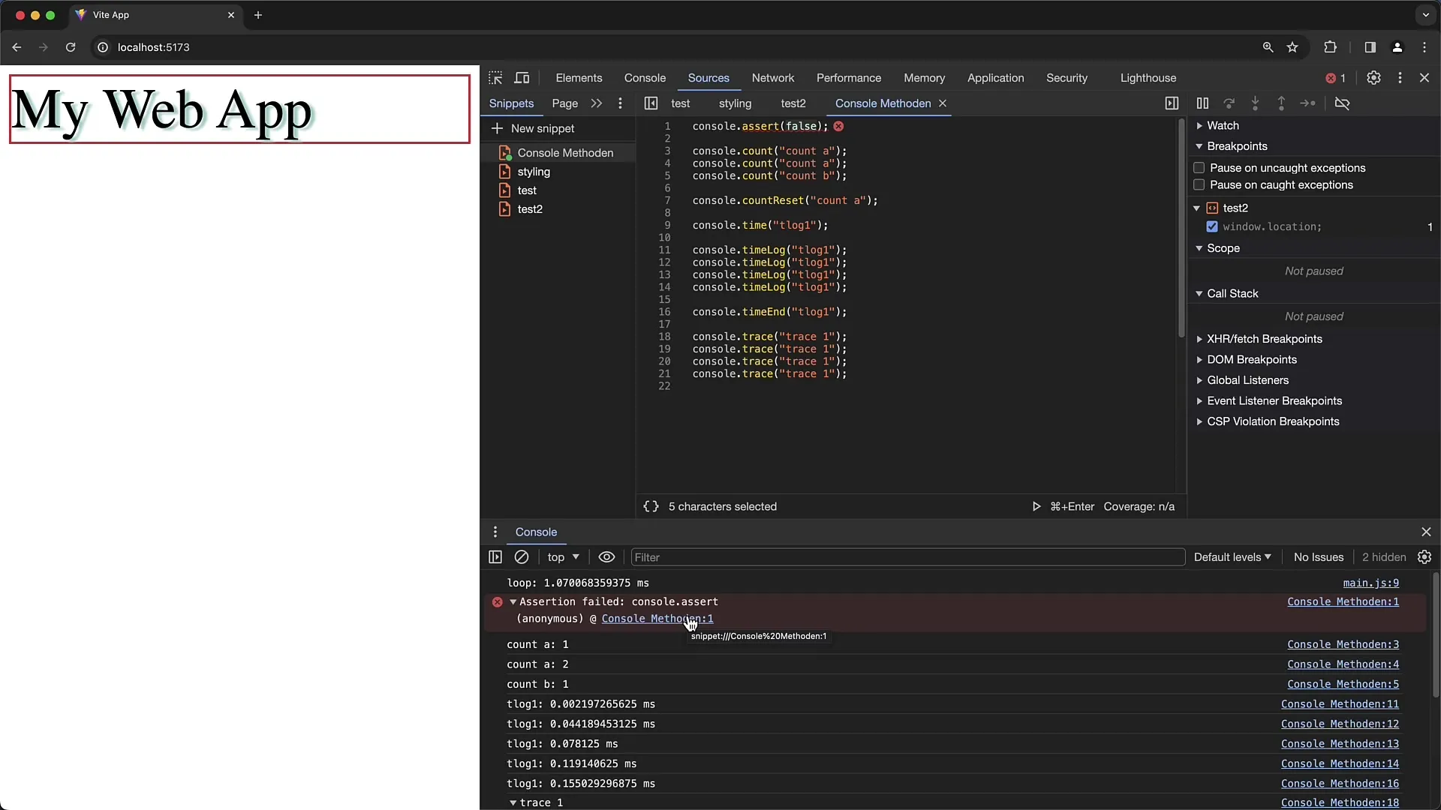Click the clear console errors icon
Image resolution: width=1441 pixels, height=810 pixels.
(522, 556)
